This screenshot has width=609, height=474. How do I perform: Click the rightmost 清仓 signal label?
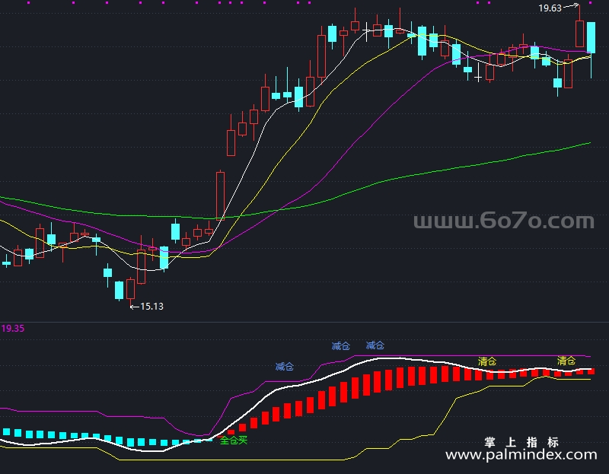click(x=566, y=361)
